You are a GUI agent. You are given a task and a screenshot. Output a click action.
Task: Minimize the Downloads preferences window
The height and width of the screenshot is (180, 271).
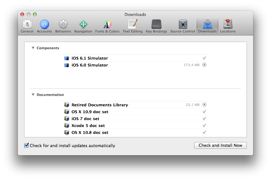[29, 14]
